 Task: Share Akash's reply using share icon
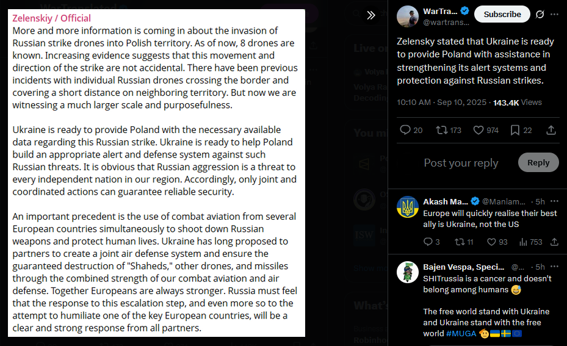point(554,242)
